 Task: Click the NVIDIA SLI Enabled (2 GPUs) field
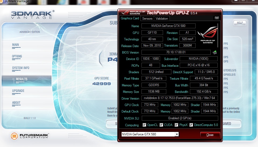coord(180,118)
